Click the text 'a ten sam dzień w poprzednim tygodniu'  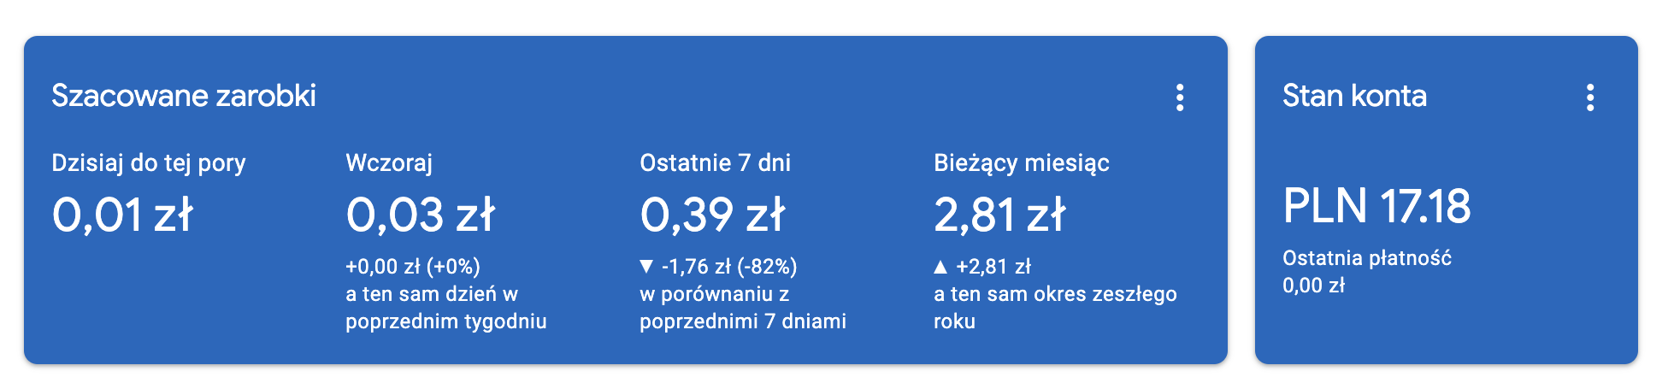446,308
